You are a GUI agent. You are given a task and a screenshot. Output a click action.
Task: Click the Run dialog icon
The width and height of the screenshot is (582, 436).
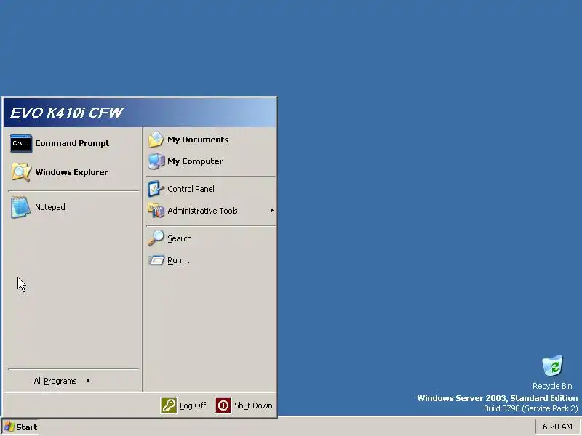(156, 260)
